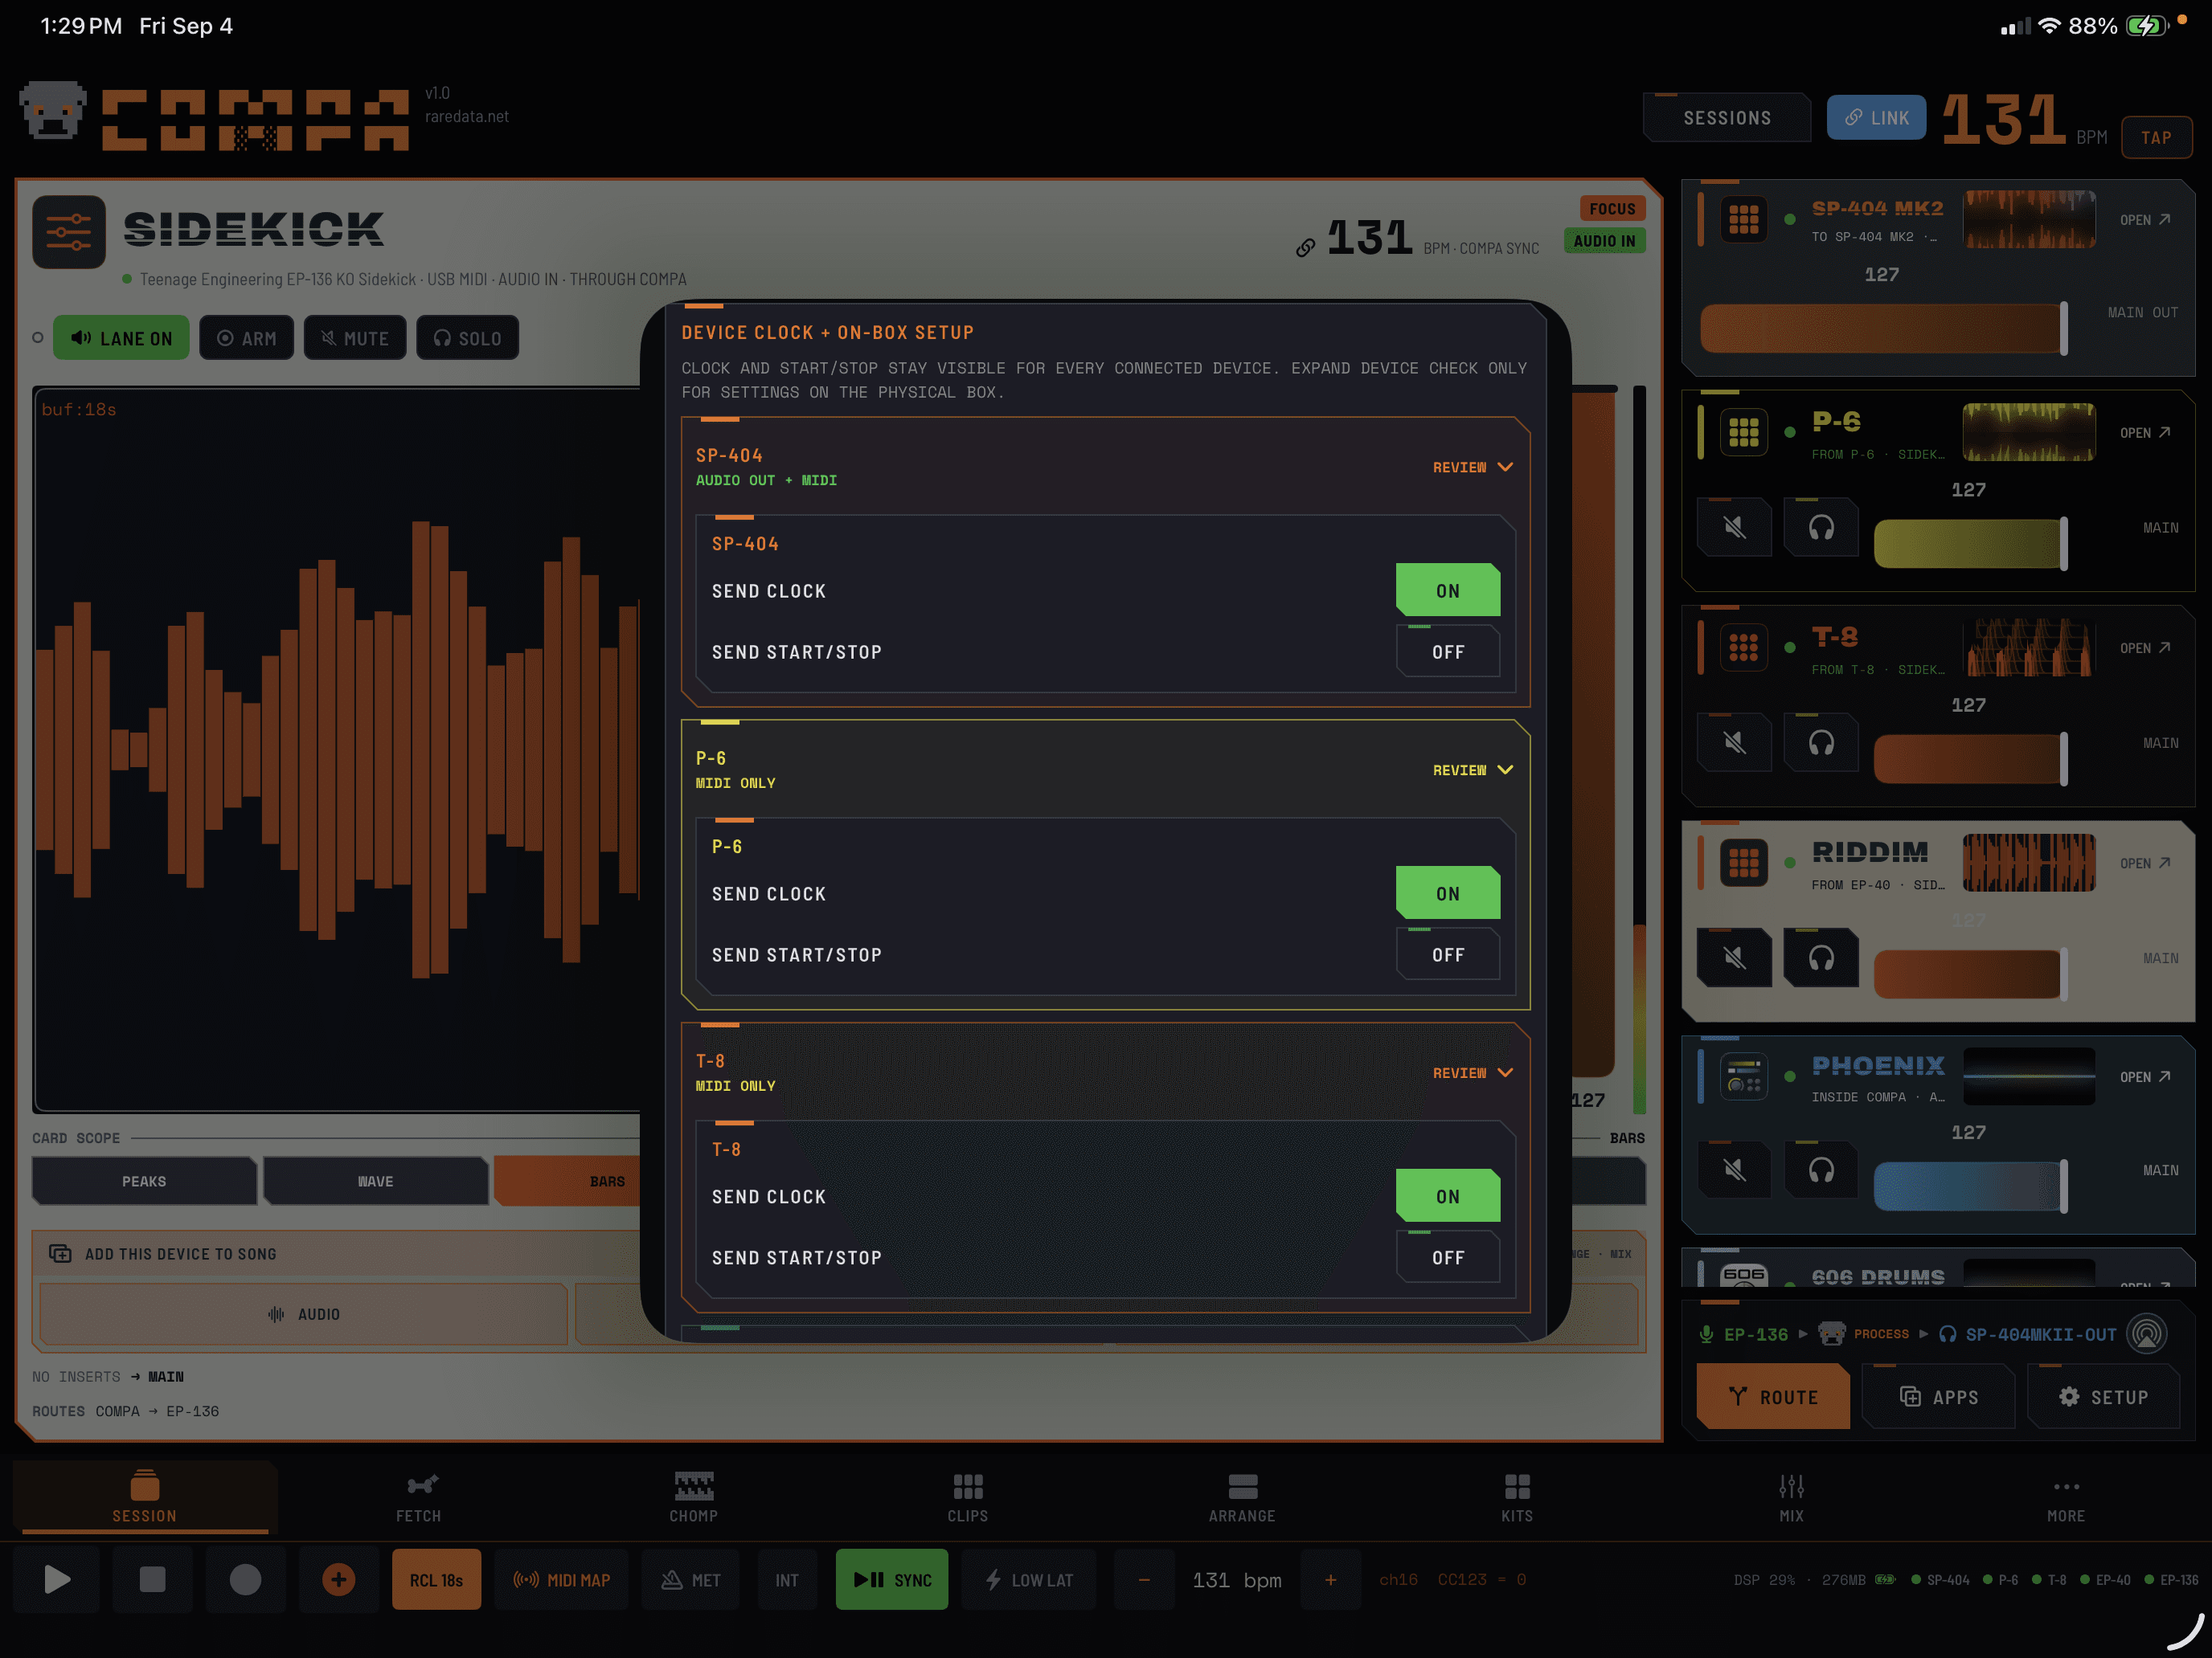
Task: Adjust the P-6 yellow level slider
Action: (1970, 543)
